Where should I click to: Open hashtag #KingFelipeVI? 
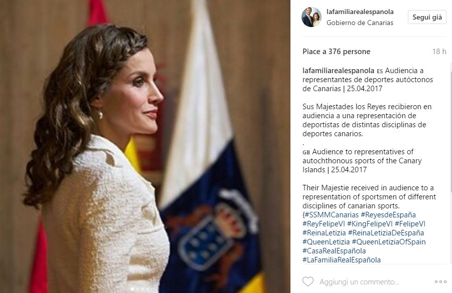click(370, 224)
